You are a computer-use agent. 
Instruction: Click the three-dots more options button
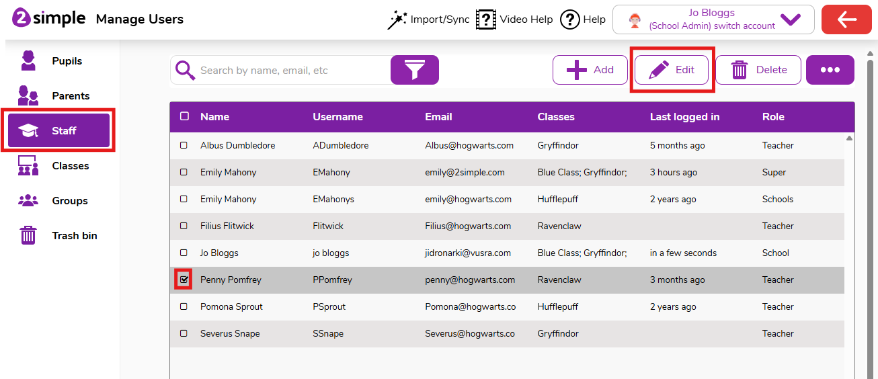click(x=830, y=70)
